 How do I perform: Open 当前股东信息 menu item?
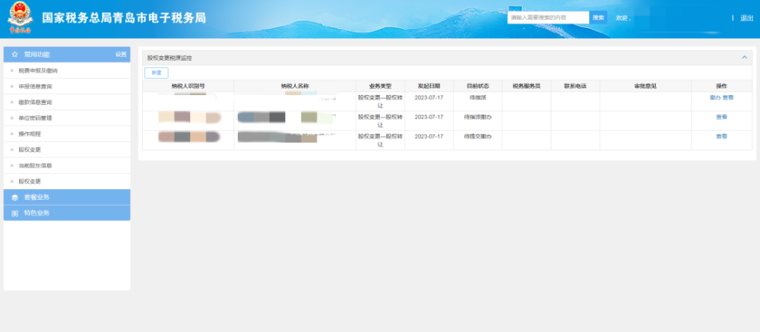(x=36, y=166)
